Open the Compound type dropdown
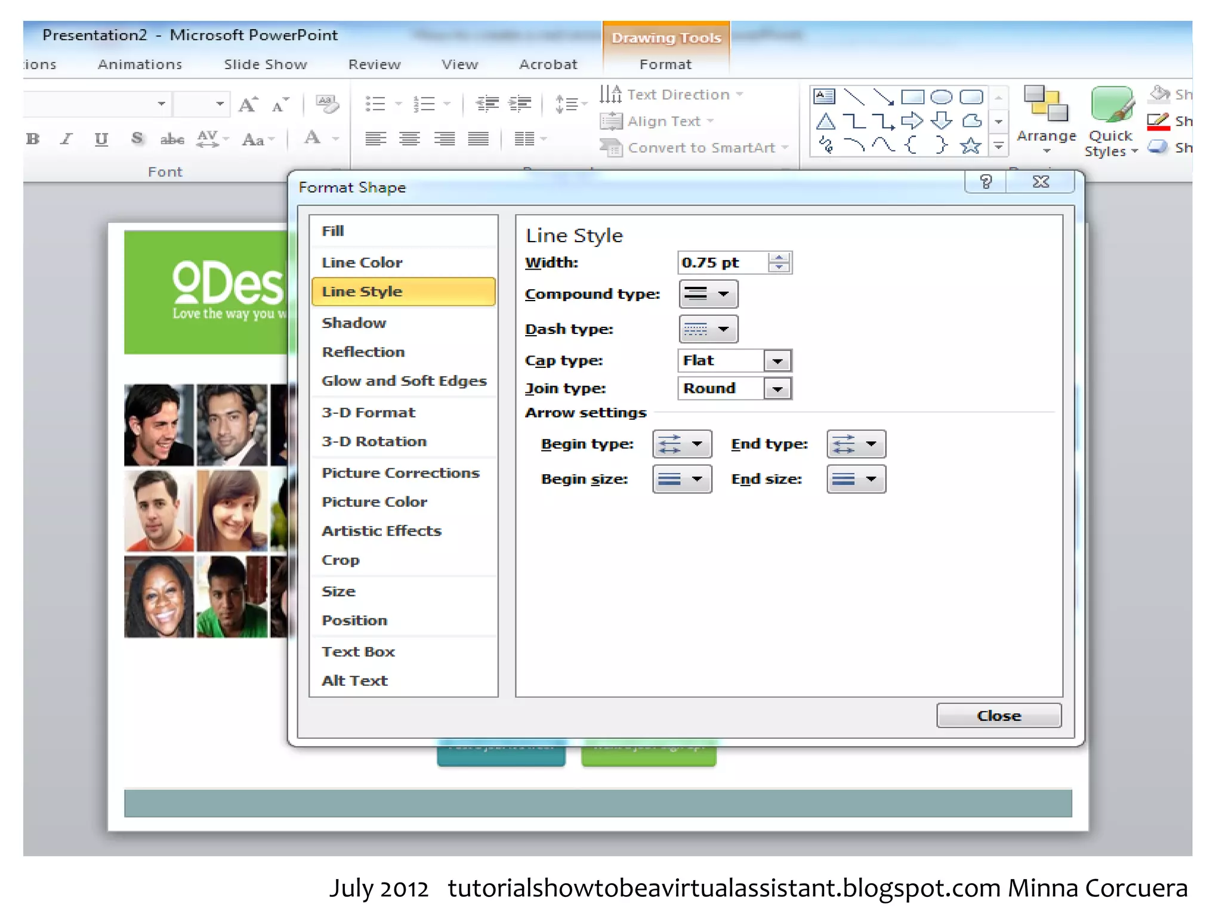1222x916 pixels. (x=708, y=294)
